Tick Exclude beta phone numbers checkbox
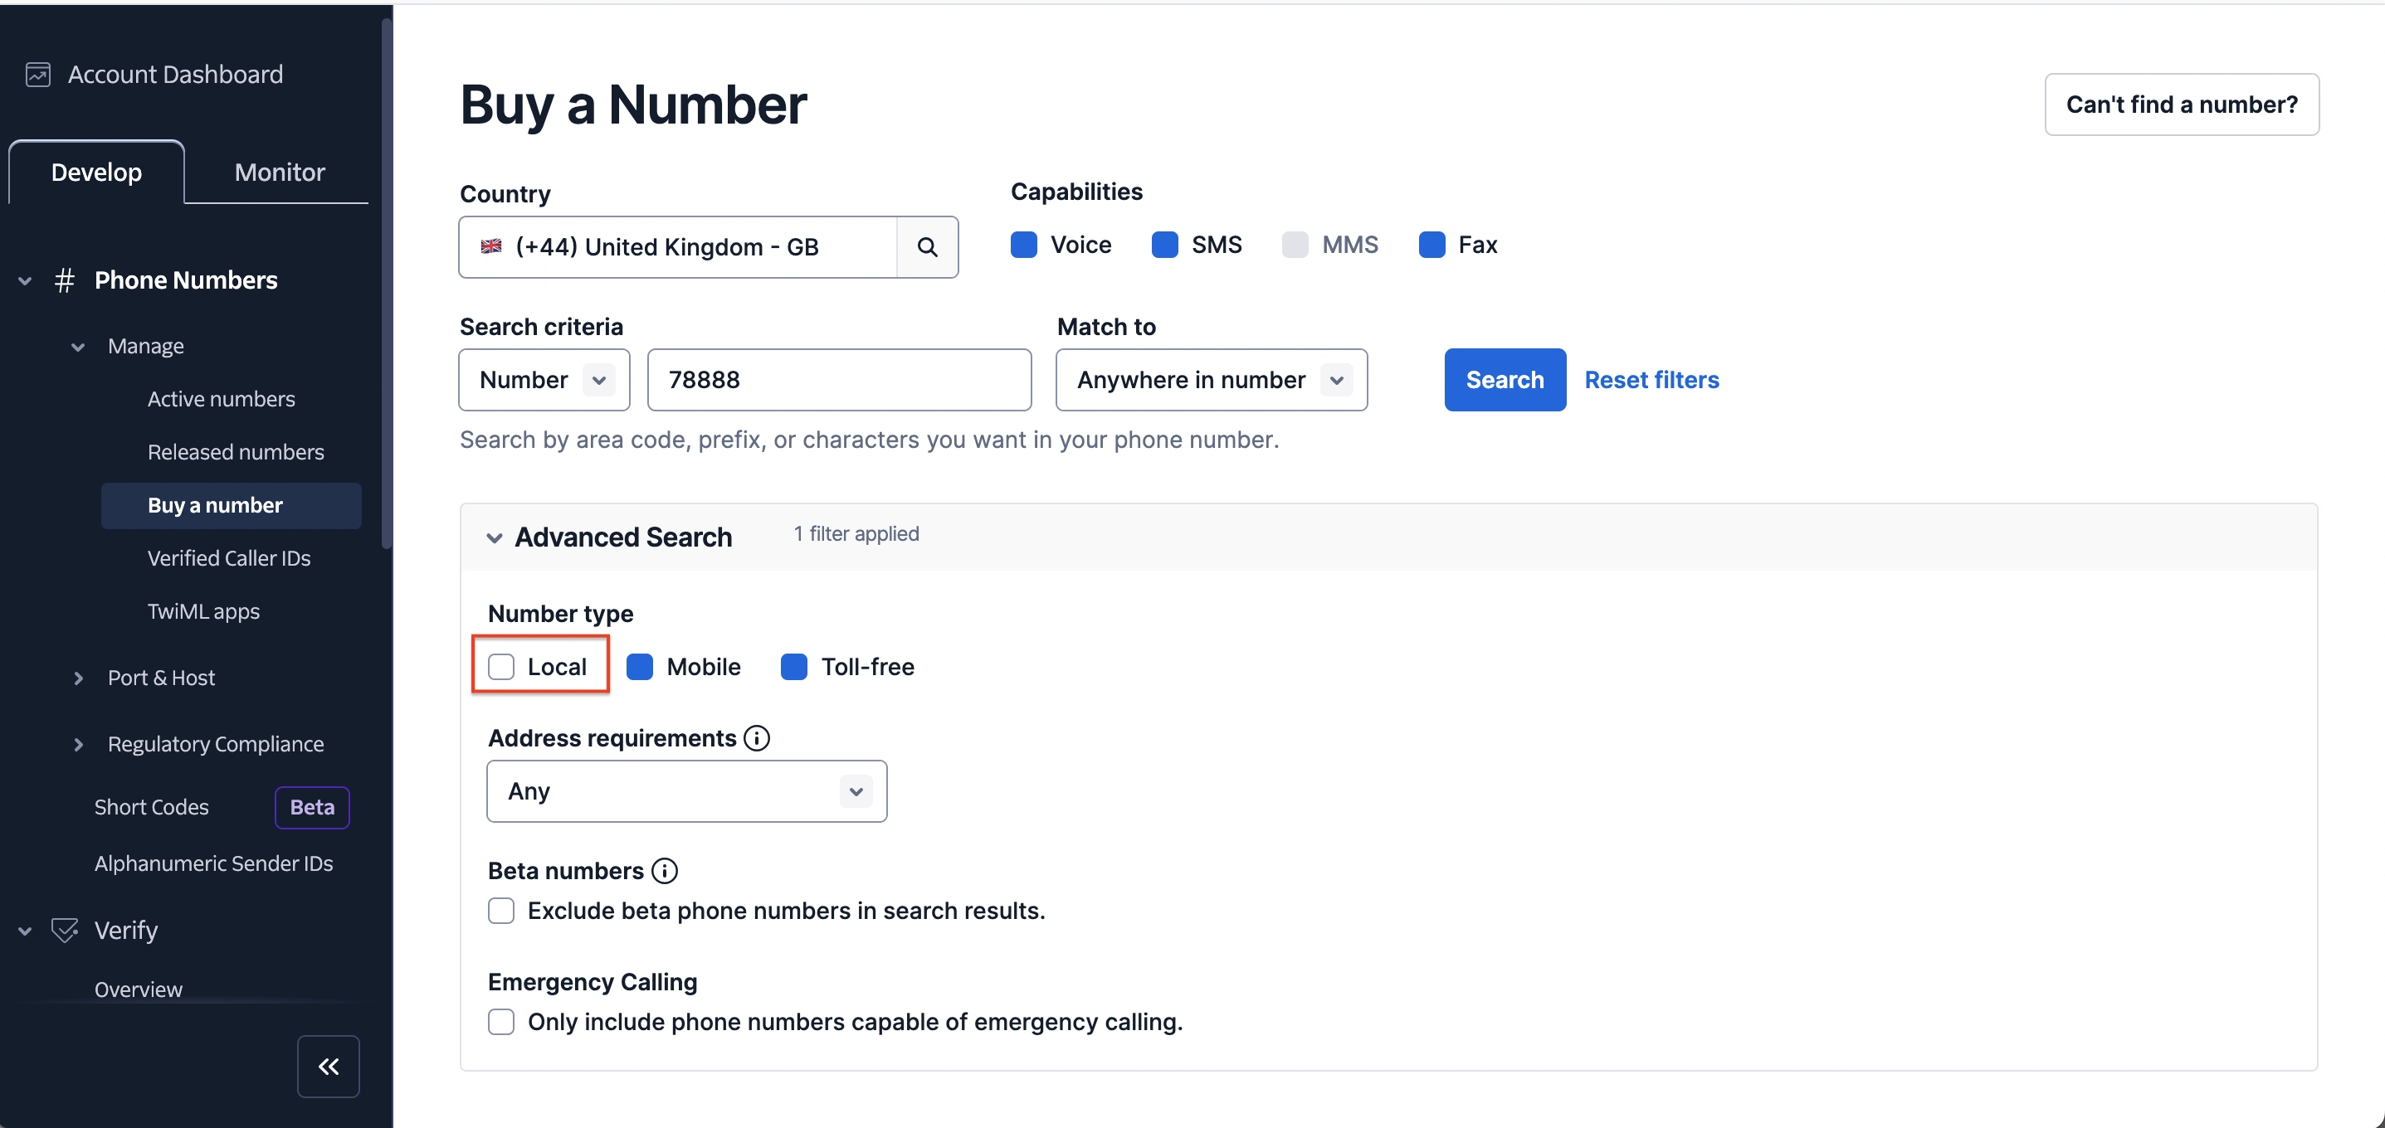The image size is (2385, 1128). click(x=501, y=912)
